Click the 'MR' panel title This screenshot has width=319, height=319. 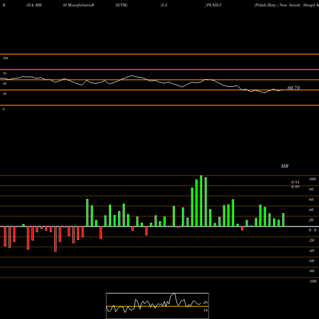285,166
